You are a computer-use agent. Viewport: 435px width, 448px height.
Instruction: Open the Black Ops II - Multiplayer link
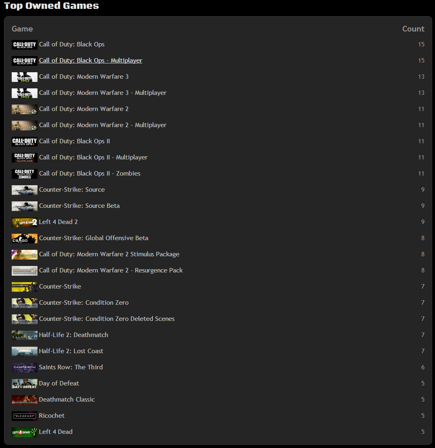93,157
